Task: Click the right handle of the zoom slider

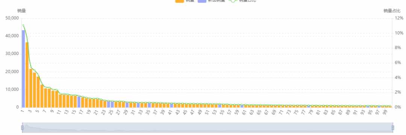Action: (393, 128)
